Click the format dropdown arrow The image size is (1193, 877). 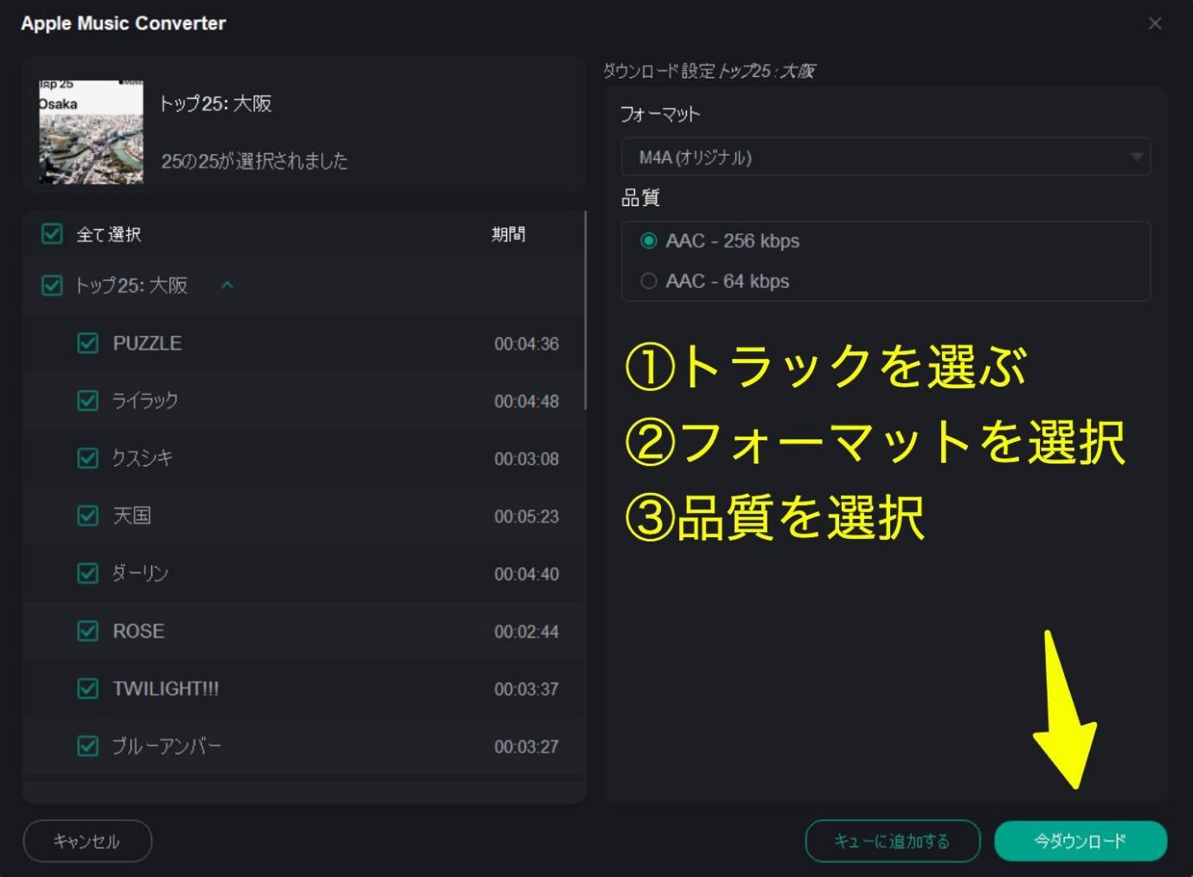pyautogui.click(x=1136, y=157)
